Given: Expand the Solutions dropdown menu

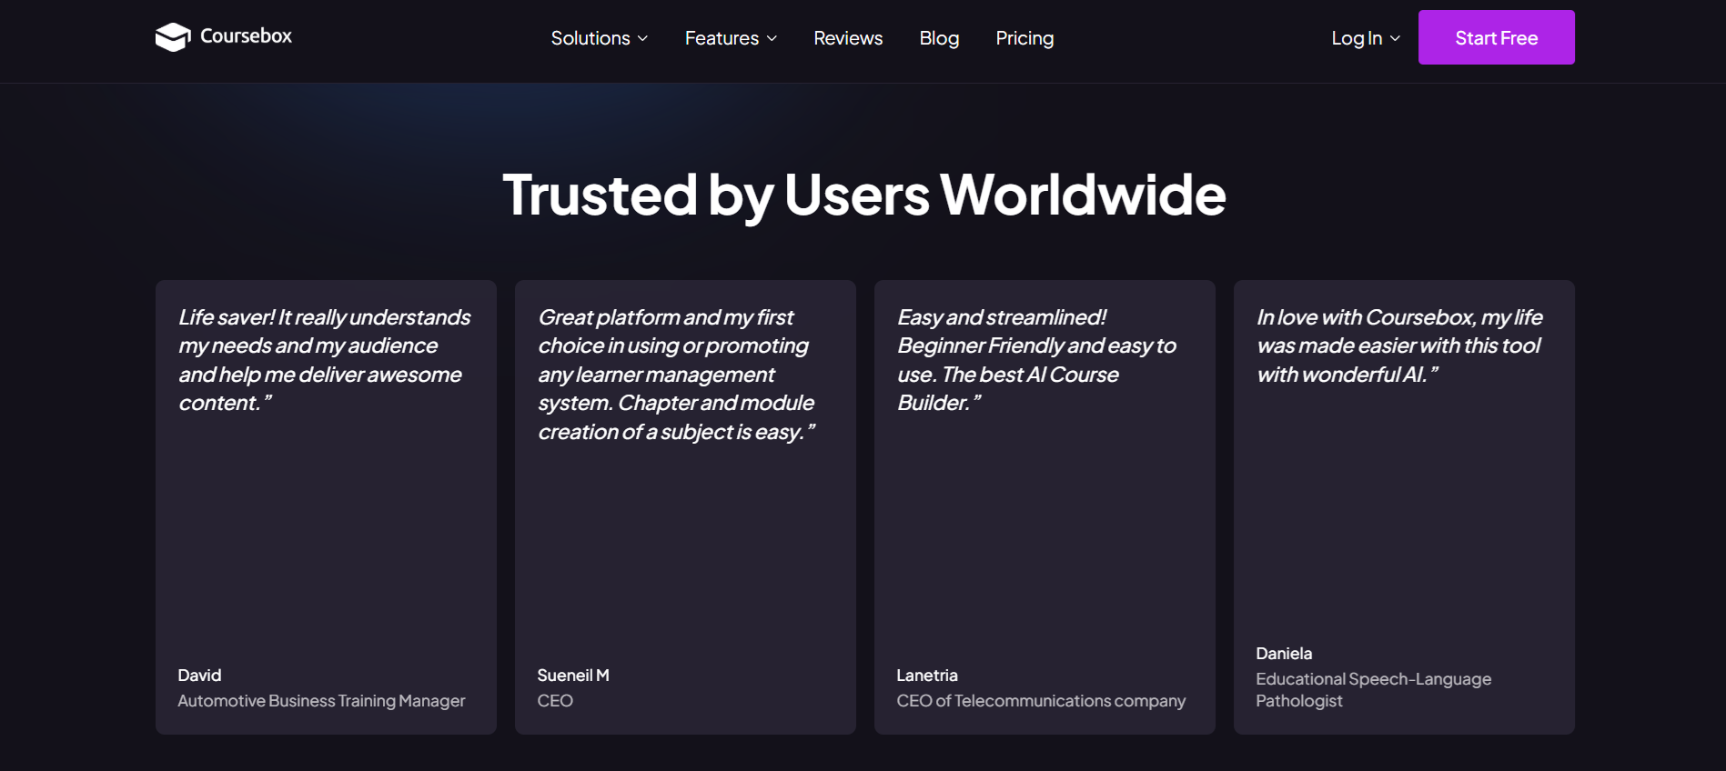Looking at the screenshot, I should pyautogui.click(x=600, y=38).
